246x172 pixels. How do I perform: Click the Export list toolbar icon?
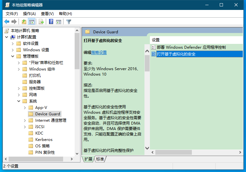[x=41, y=21]
